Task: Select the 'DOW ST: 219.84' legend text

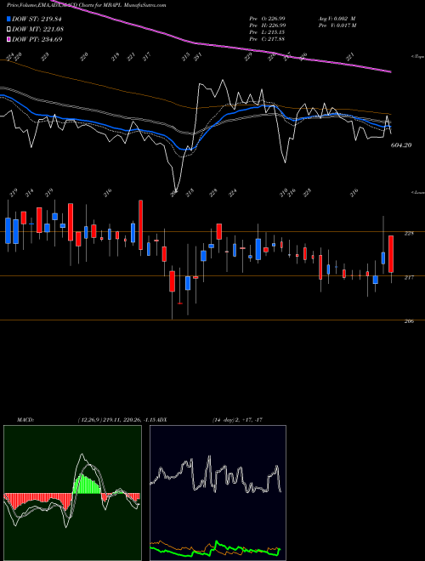Action: (x=37, y=20)
